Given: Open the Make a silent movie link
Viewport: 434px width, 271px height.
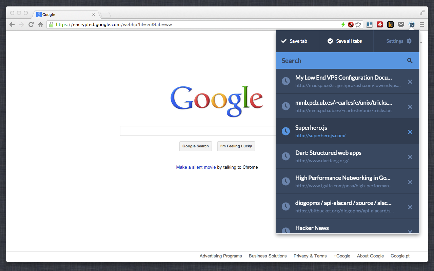Looking at the screenshot, I should click(196, 167).
